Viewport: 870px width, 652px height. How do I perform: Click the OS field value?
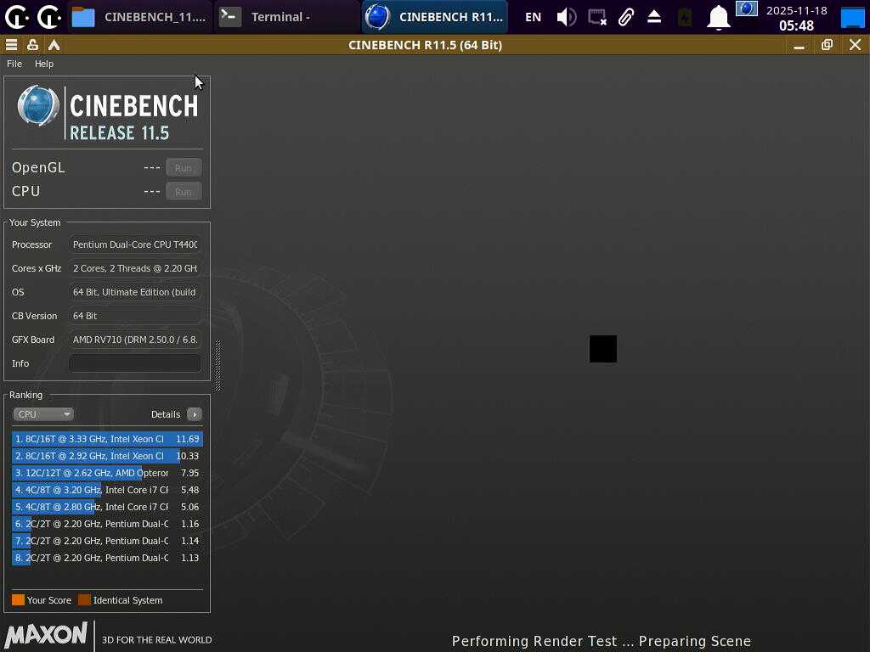click(x=135, y=292)
